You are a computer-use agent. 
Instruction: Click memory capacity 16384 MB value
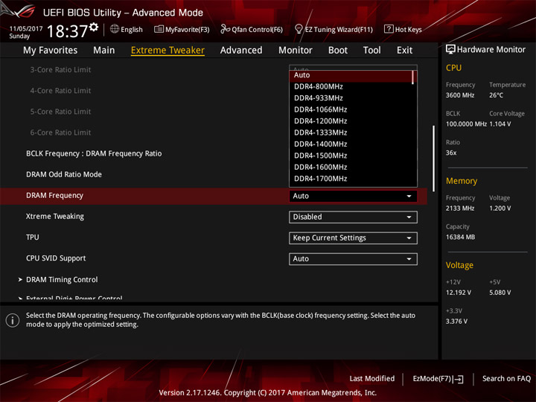460,237
